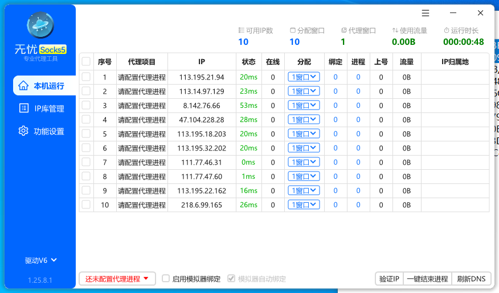This screenshot has width=499, height=293.
Task: Expand the 驱动V6 driver dropdown
Action: (x=41, y=260)
